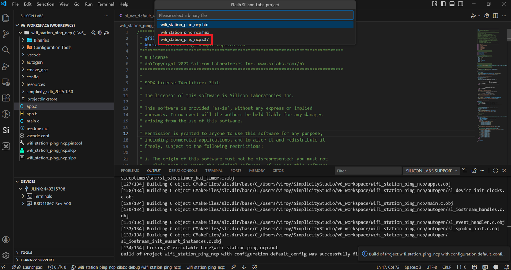This screenshot has width=511, height=270.
Task: Open the Silicon Labs extension panel
Action: (6, 130)
